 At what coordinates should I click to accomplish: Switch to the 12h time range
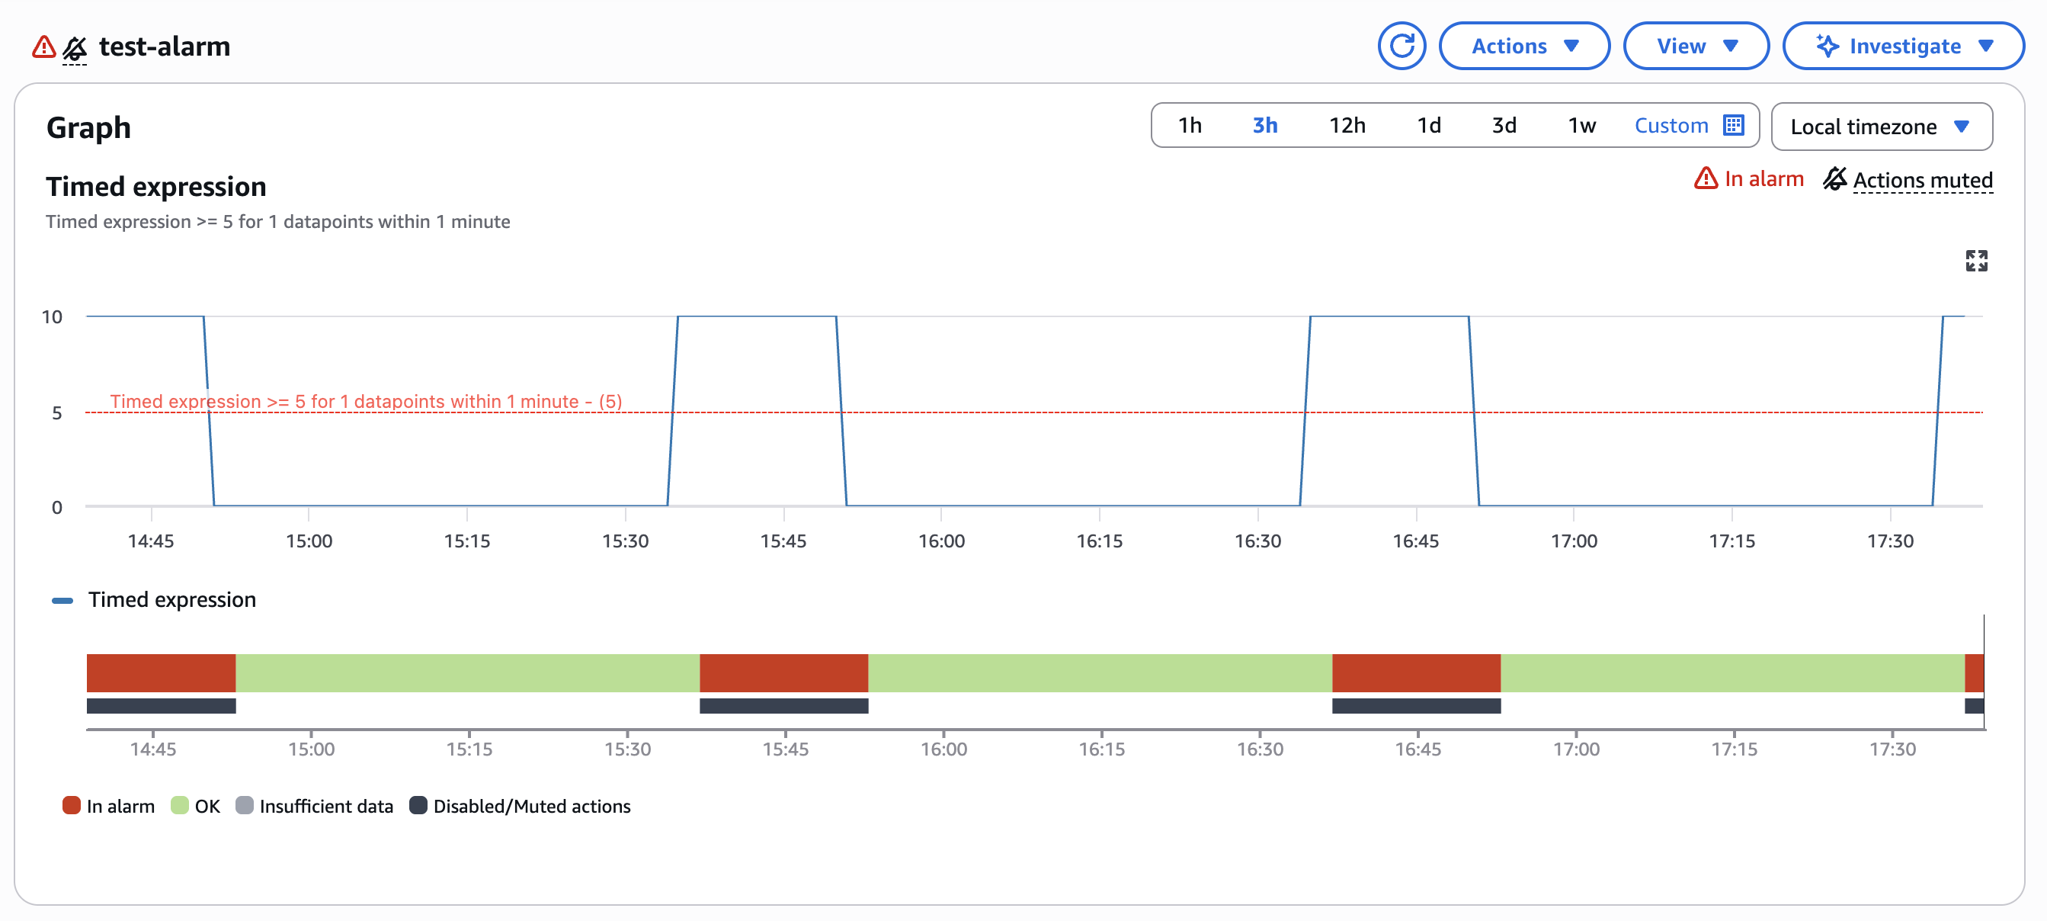click(x=1347, y=125)
